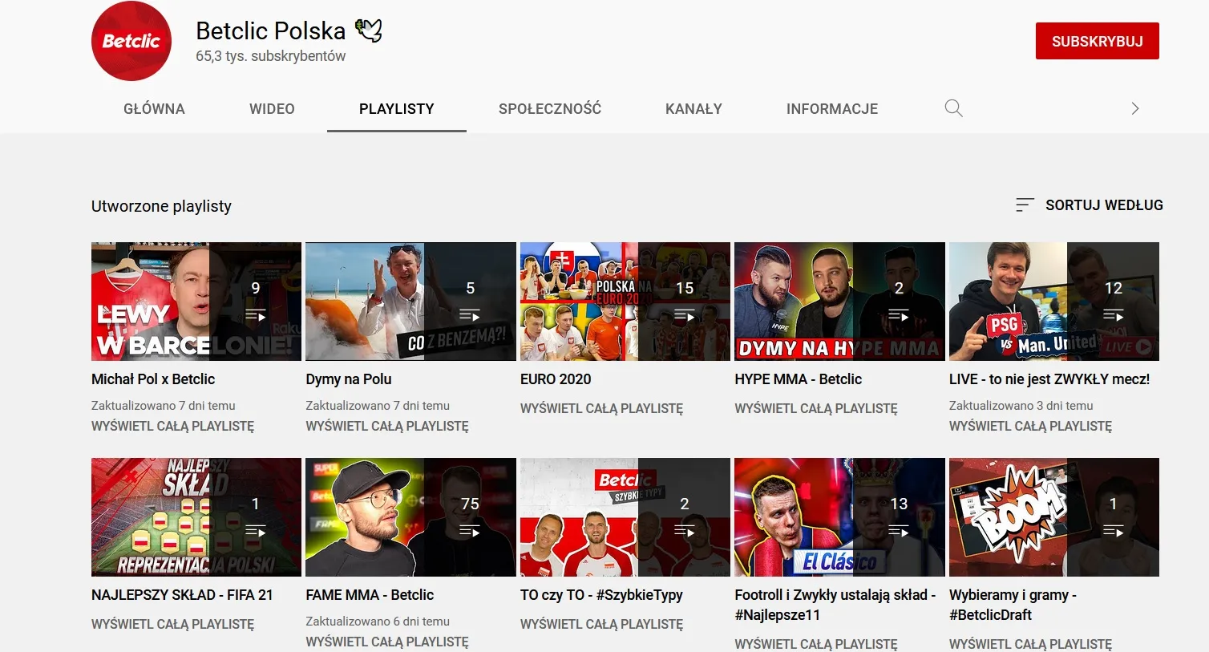Open the NAJLEPSZY SKŁAD FIFA 21 thumbnail
Image resolution: width=1209 pixels, height=652 pixels.
tap(196, 517)
